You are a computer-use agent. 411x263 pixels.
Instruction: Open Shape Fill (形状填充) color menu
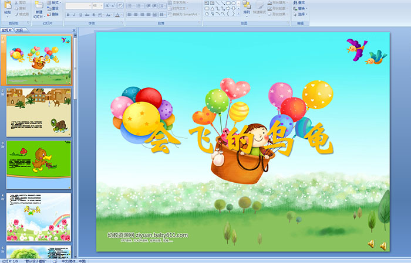pyautogui.click(x=278, y=2)
